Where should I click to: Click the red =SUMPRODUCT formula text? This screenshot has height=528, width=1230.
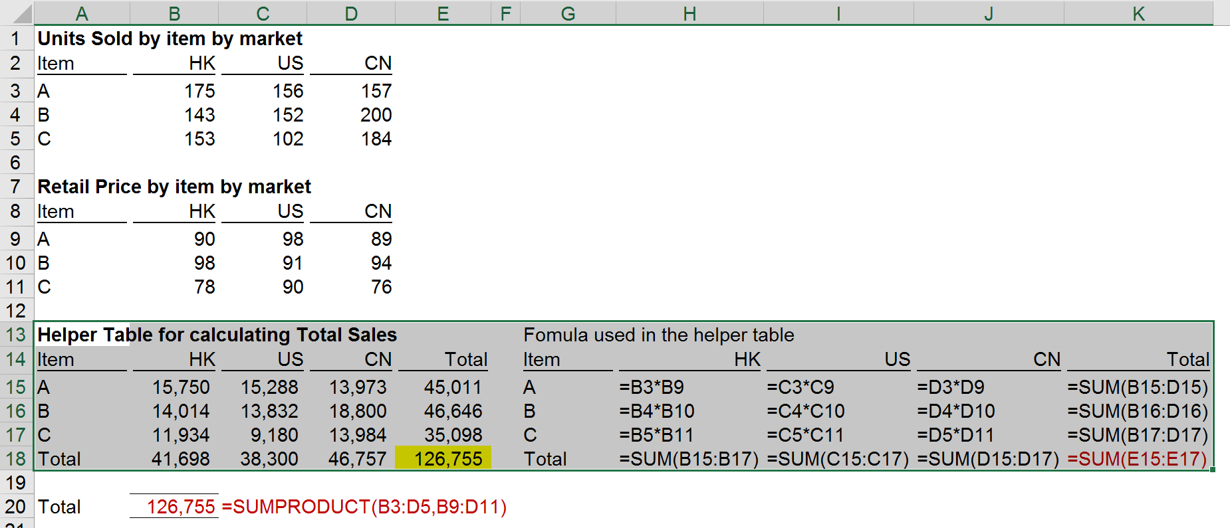(x=364, y=507)
